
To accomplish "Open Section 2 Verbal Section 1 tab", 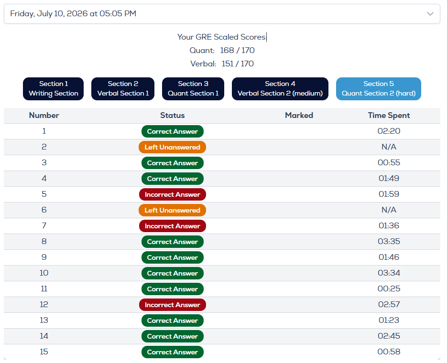I will click(x=123, y=88).
